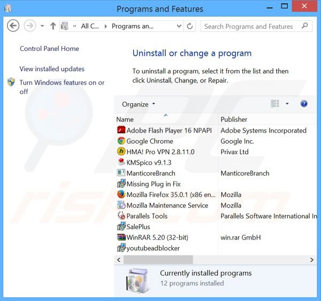321x301 pixels.
Task: Click the title bar window icon
Action: click(x=8, y=9)
